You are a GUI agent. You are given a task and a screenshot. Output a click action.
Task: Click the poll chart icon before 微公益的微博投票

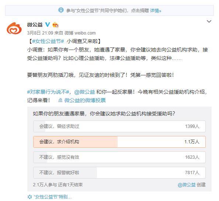[x=60, y=100]
